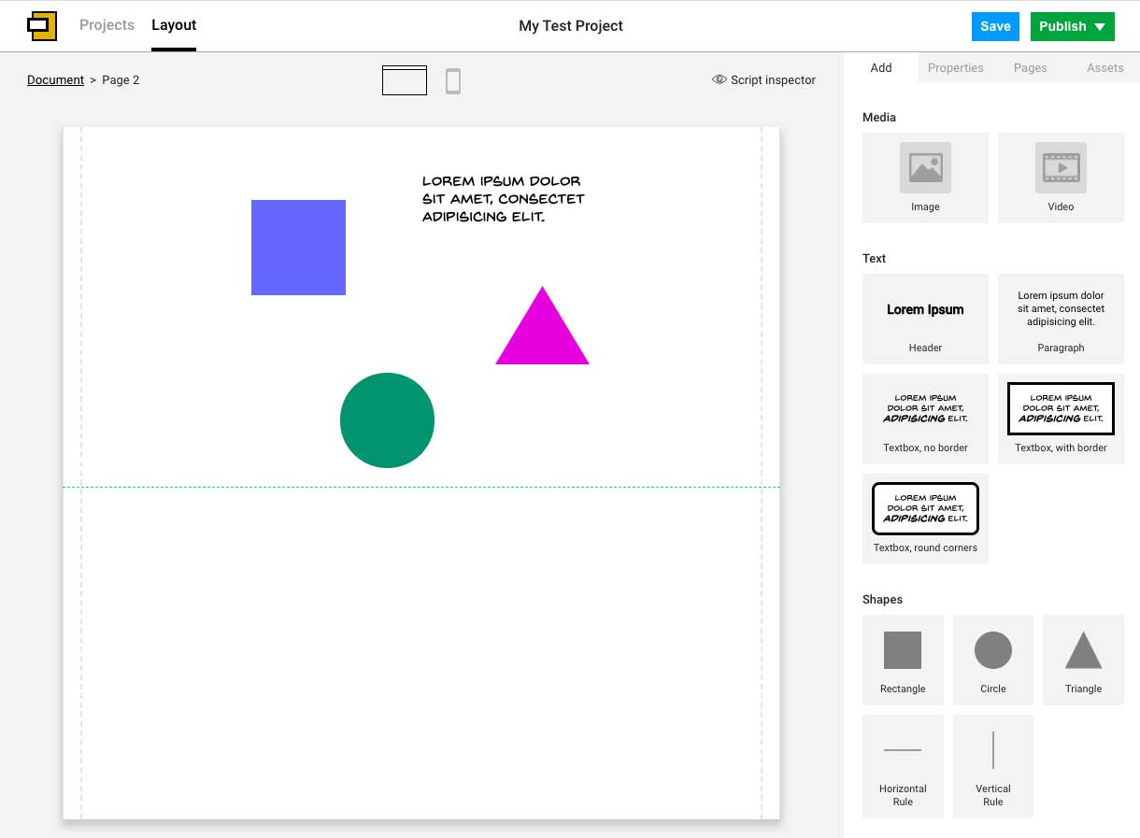Viewport: 1140px width, 838px height.
Task: Switch to desktop browser preview
Action: tap(404, 80)
